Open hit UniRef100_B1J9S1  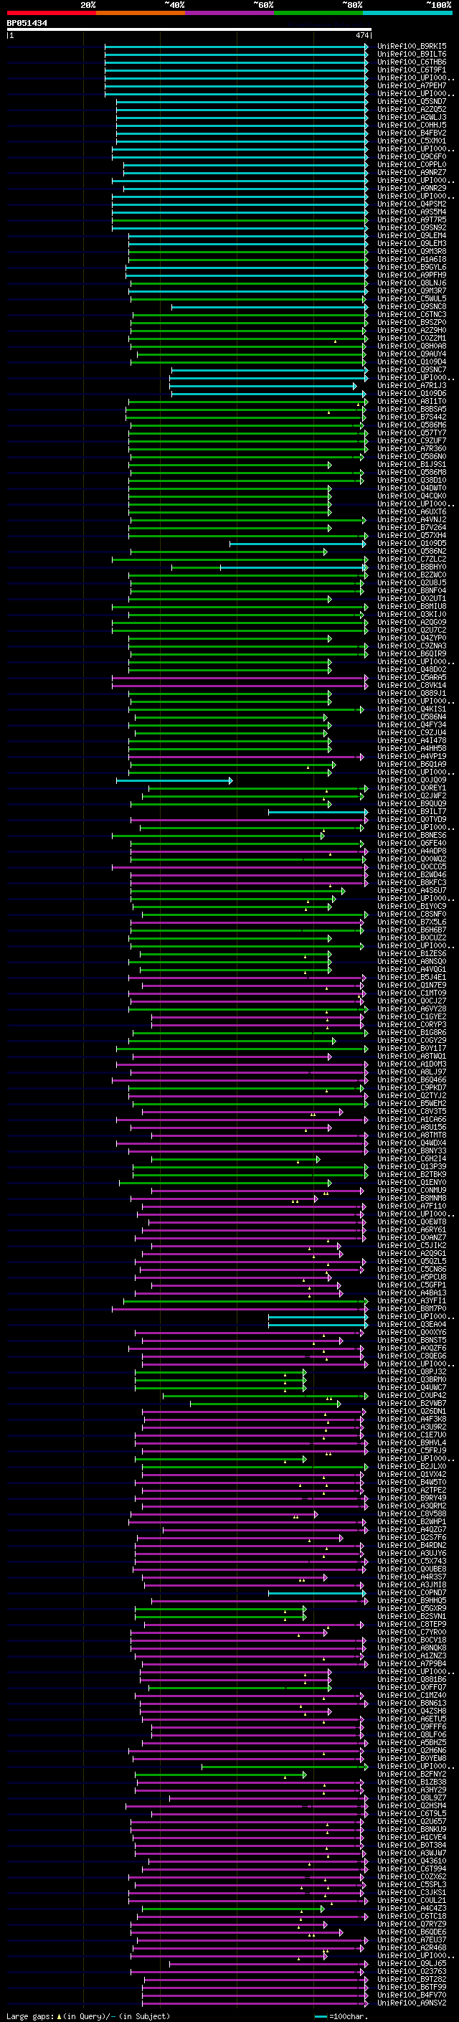[412, 465]
